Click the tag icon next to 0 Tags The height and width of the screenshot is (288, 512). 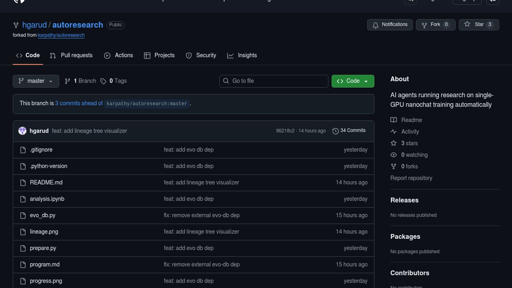103,81
